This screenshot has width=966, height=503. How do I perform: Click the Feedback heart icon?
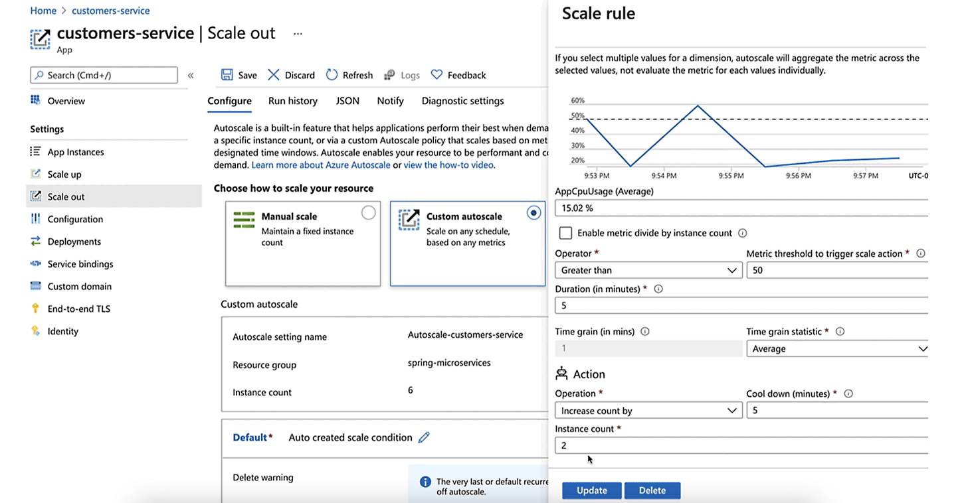[436, 75]
